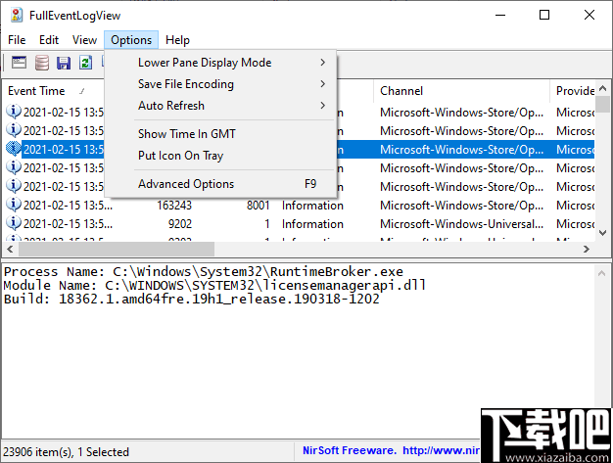The image size is (613, 463).
Task: Click the info icon on the 9202 row
Action: 14,223
